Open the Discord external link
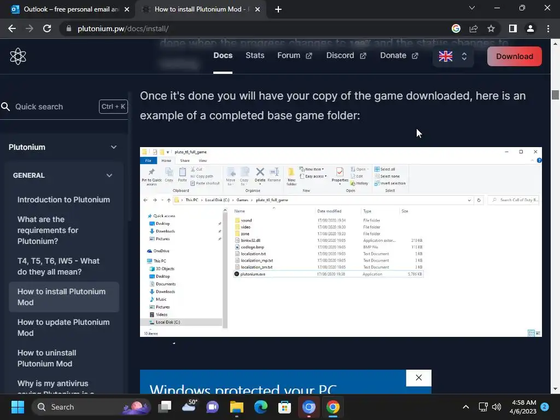 (346, 55)
